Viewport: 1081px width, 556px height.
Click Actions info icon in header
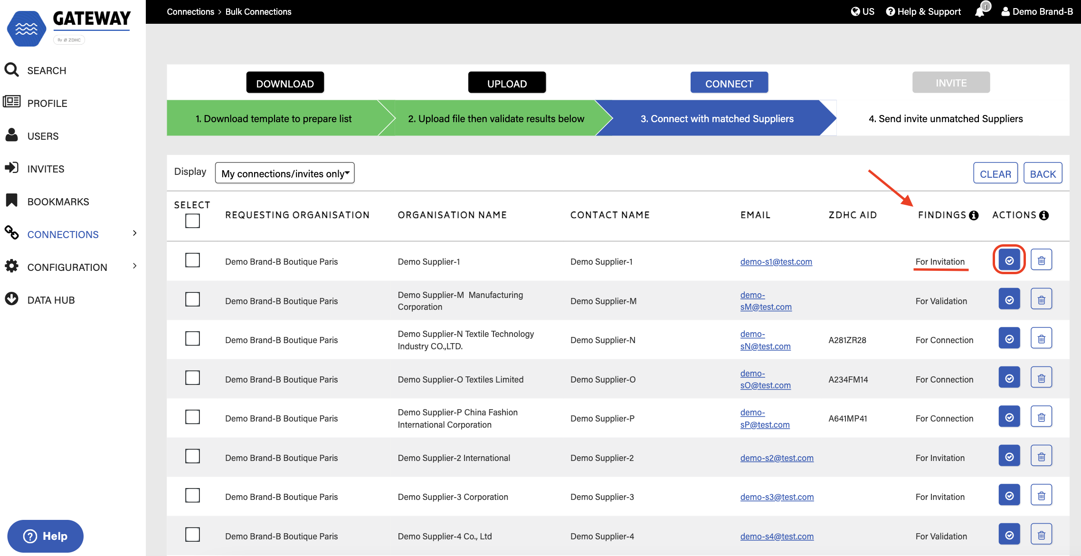coord(1044,215)
